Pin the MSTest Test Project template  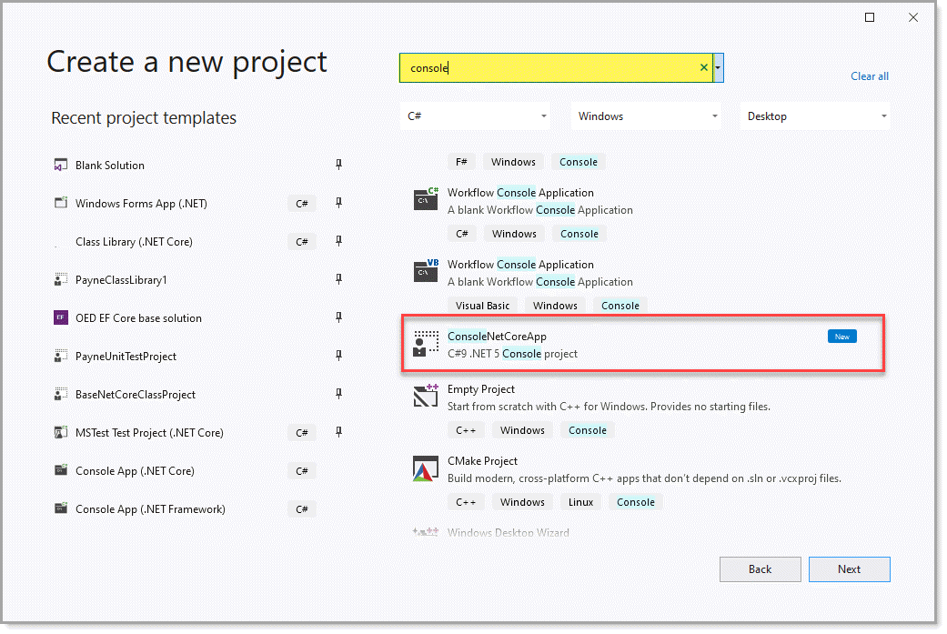click(x=338, y=432)
